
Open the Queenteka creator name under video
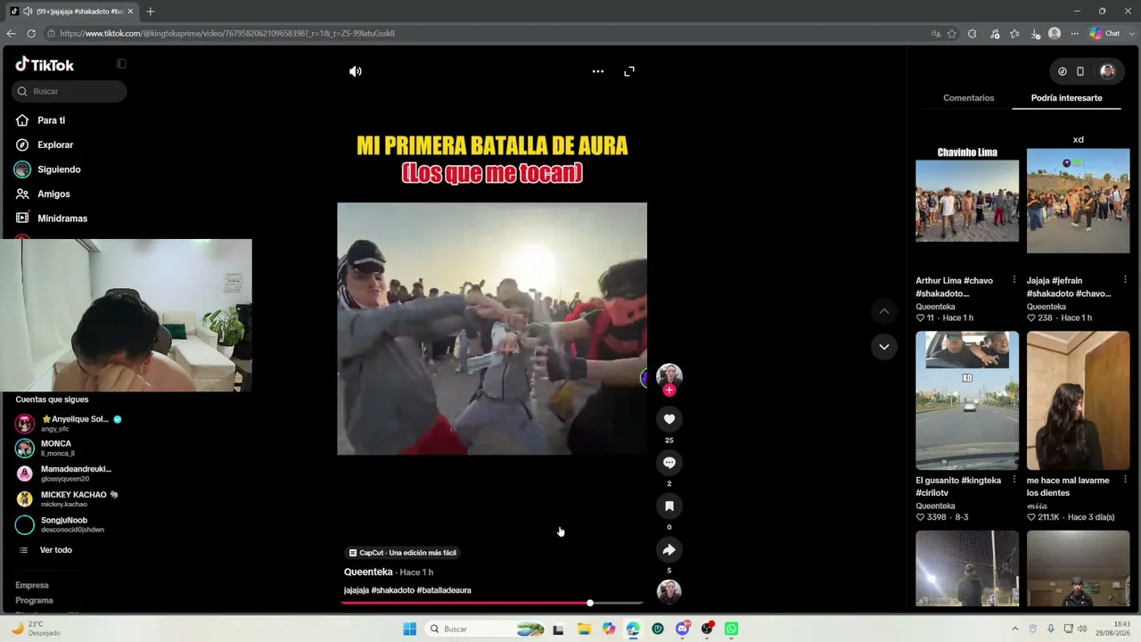tap(368, 572)
